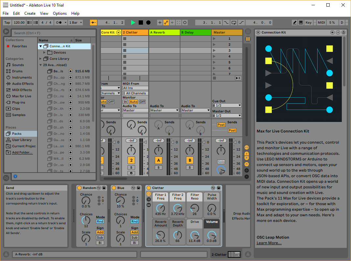
Task: Toggle the Key map mode switch
Action: (309, 22)
